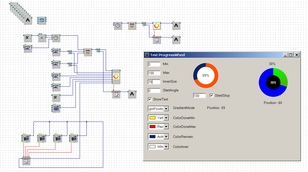Click the field showing 100 beside Start/Stop
The width and height of the screenshot is (308, 172).
pos(200,96)
